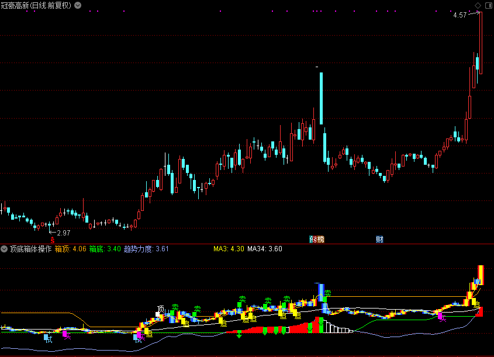Screen dimensions: 494x357
Task: Toggle the side panel layout icon
Action: 489,5
